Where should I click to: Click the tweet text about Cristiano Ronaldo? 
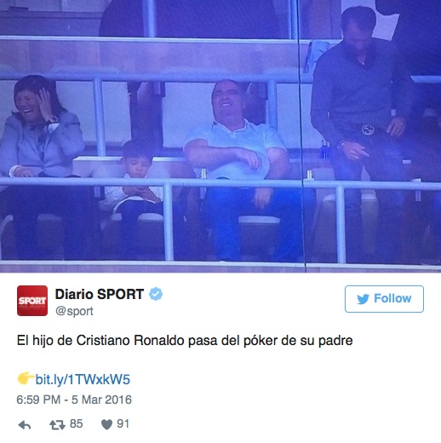click(x=185, y=341)
